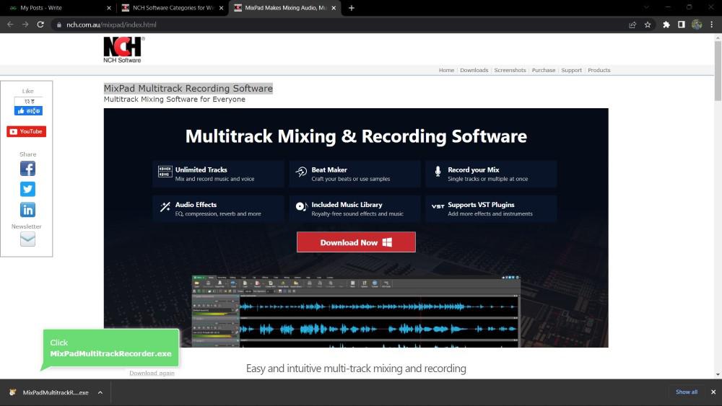Viewport: 722px width, 406px height.
Task: Open the Newsletter envelope icon
Action: coord(27,239)
